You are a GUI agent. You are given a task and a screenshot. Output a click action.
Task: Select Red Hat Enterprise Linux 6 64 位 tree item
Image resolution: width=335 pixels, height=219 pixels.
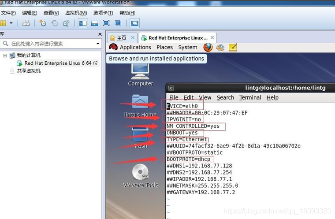[x=61, y=63]
